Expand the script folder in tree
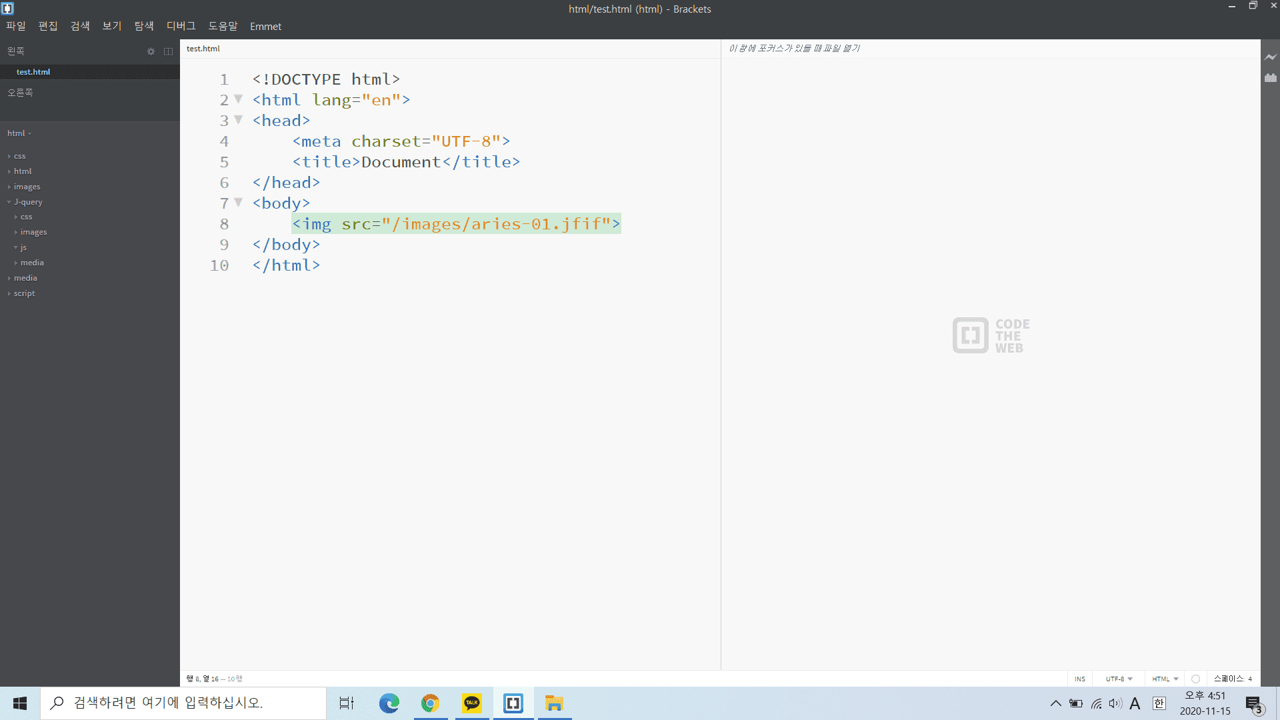The width and height of the screenshot is (1280, 720). coord(24,293)
